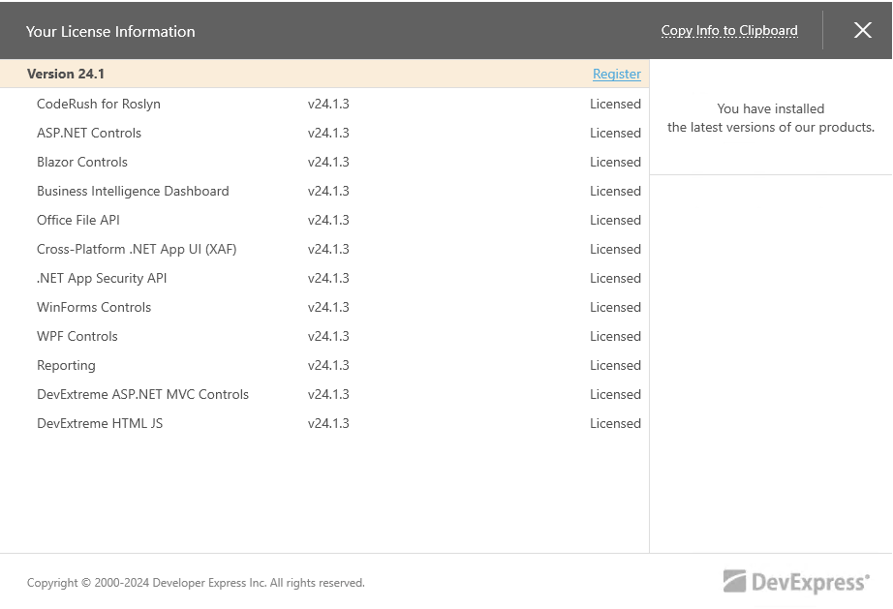
Task: Click the copyright notice text
Action: click(x=196, y=582)
